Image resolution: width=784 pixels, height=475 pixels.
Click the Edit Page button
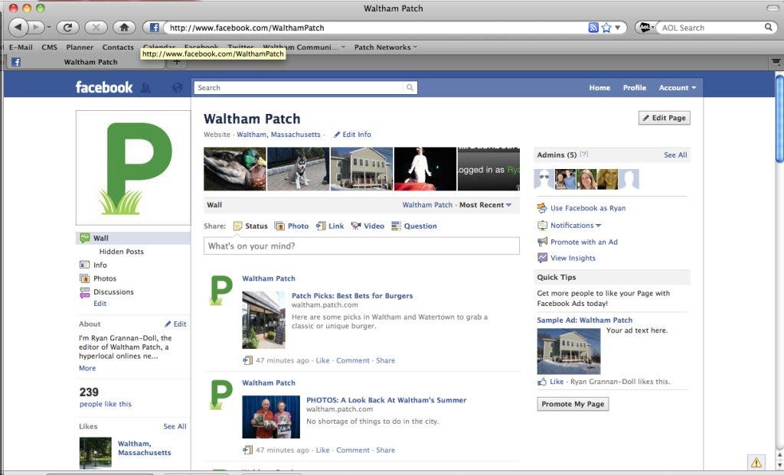(x=664, y=118)
